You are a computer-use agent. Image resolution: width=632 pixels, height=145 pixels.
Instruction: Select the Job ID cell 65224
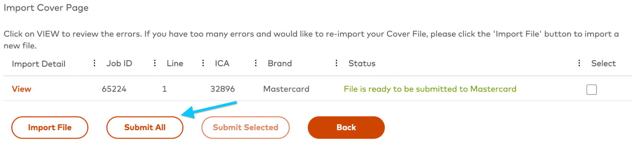tap(114, 89)
